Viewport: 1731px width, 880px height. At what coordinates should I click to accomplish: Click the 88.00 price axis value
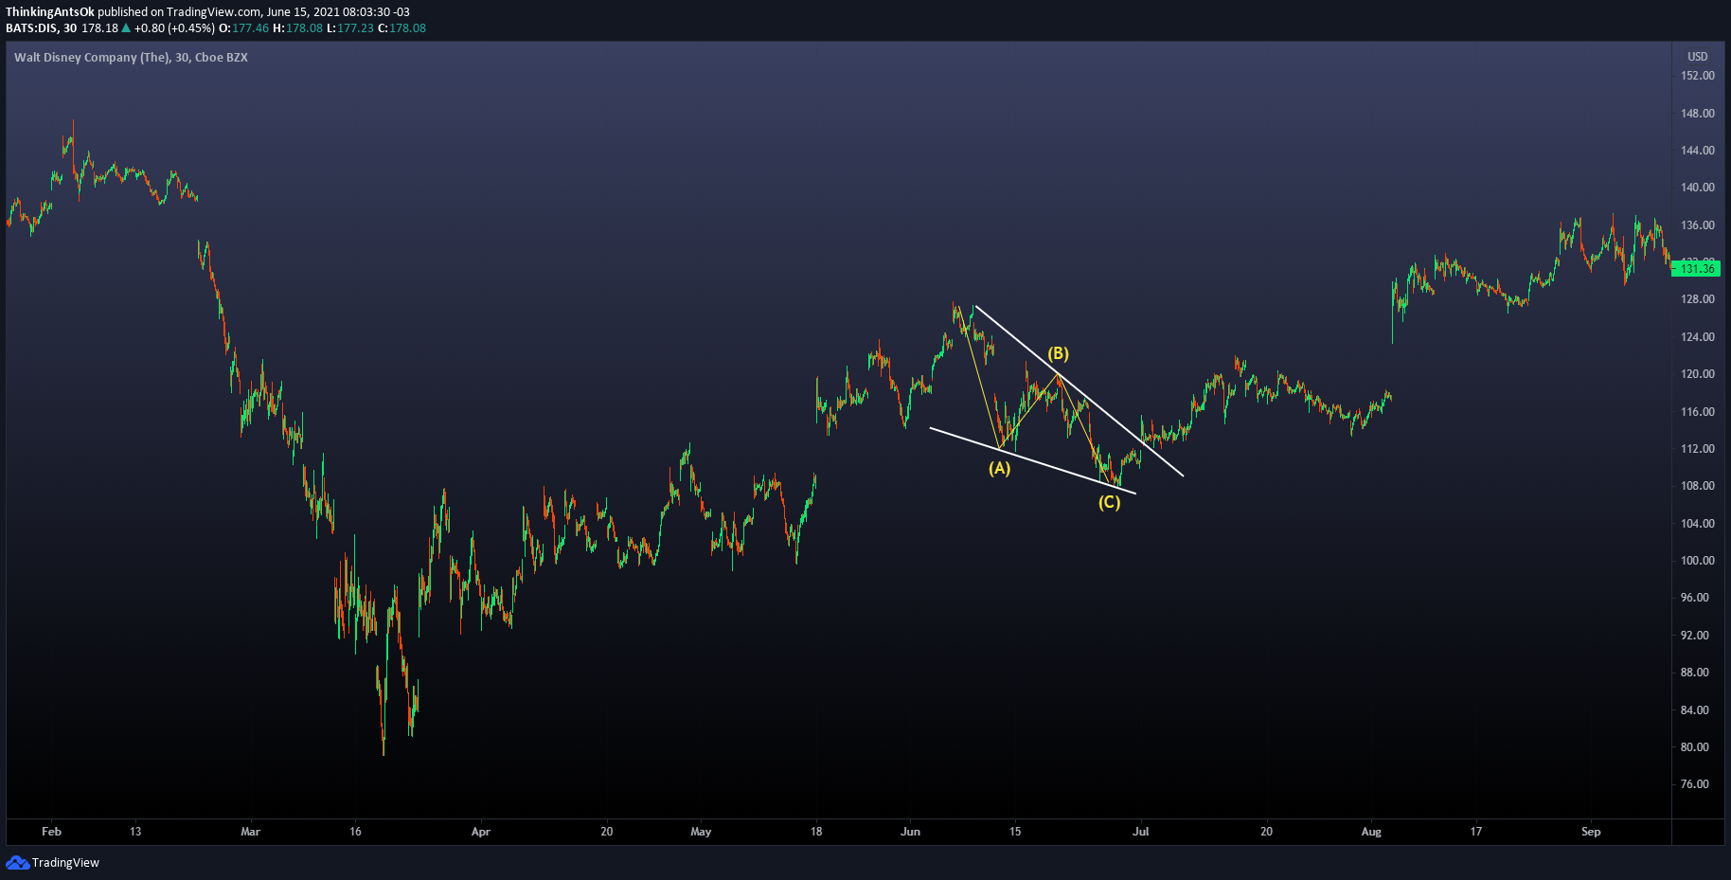(x=1695, y=673)
